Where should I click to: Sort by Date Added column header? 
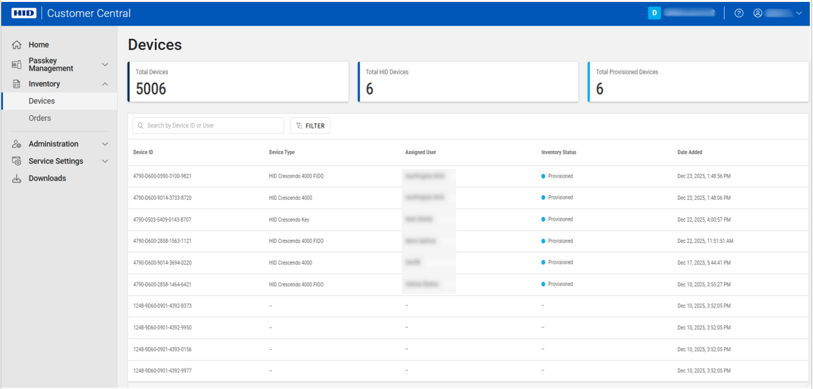pyautogui.click(x=690, y=152)
